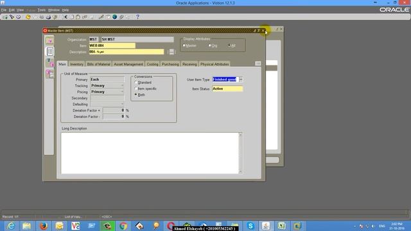411x231 pixels.
Task: Open the Tools menu
Action: 41,10
